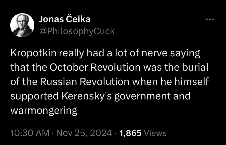
Task: Open the three-dot more options menu
Action: click(x=210, y=19)
